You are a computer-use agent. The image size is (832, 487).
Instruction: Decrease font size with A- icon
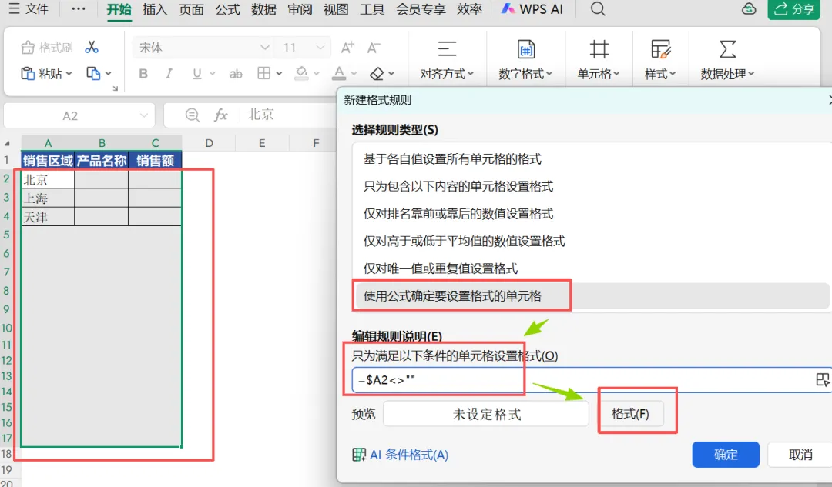(x=374, y=48)
